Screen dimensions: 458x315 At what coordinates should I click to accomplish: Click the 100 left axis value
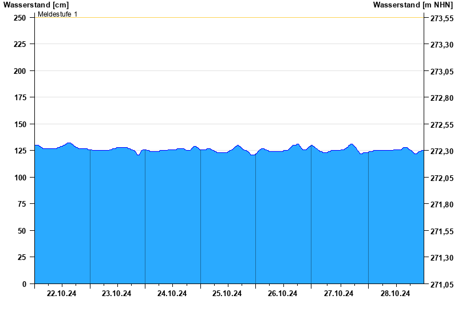20,178
